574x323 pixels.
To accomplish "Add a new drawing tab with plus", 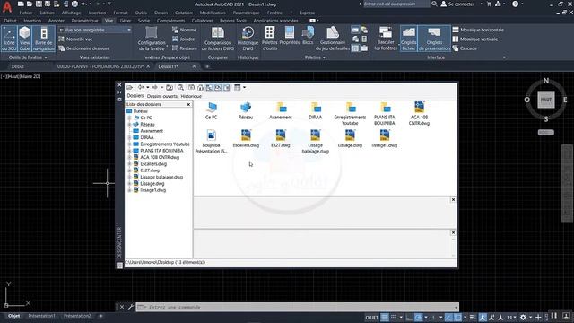I will pyautogui.click(x=207, y=66).
